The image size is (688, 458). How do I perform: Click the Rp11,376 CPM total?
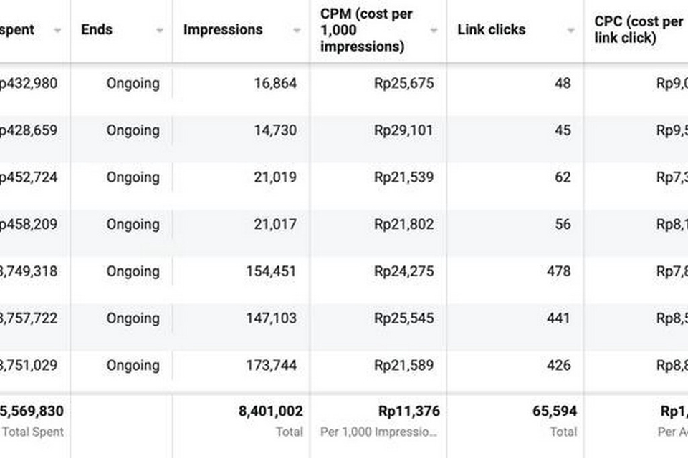click(408, 411)
